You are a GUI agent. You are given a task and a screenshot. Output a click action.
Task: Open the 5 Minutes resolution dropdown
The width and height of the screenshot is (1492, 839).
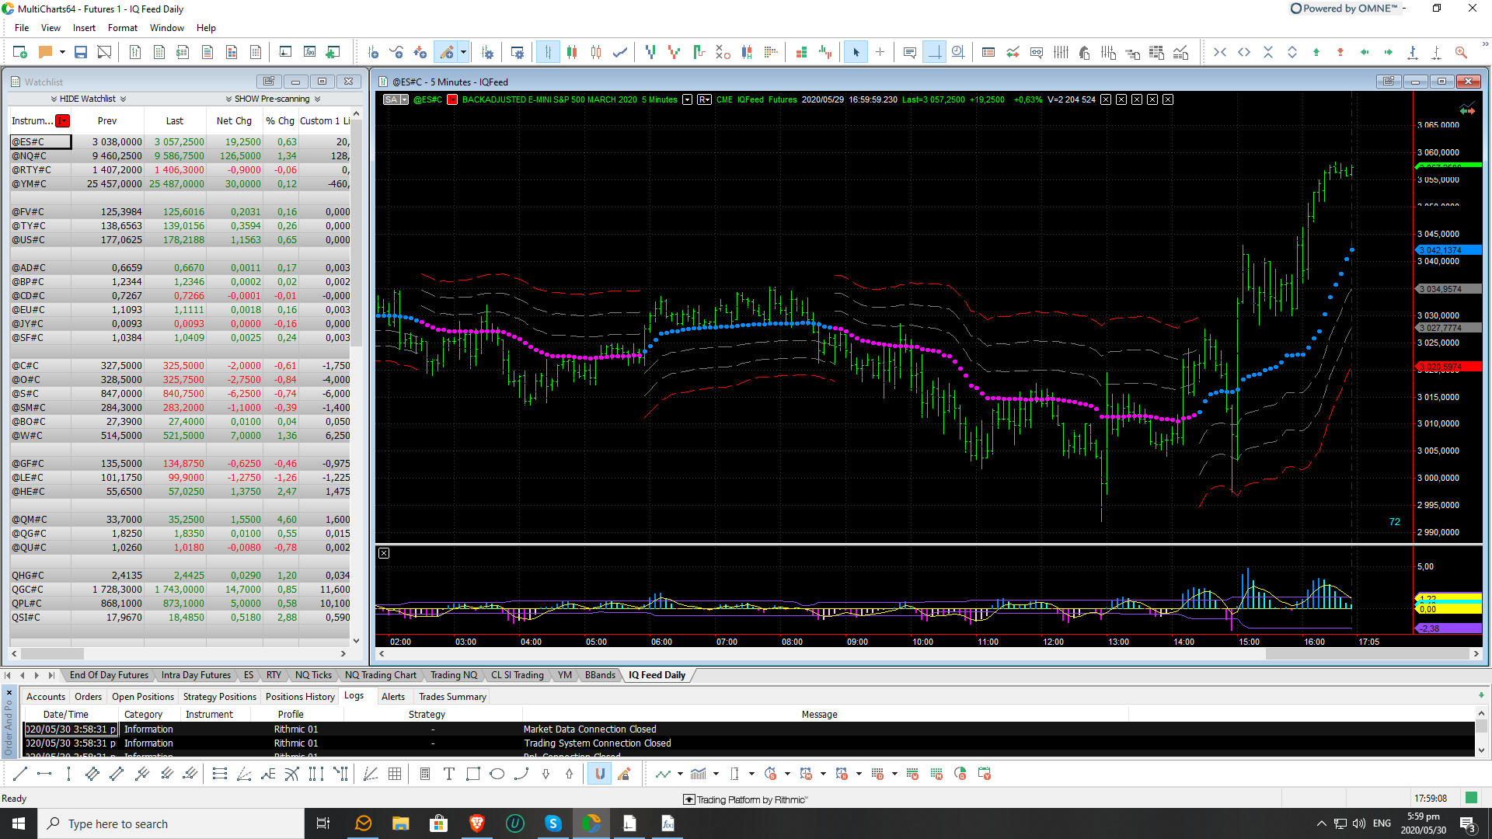(x=687, y=99)
